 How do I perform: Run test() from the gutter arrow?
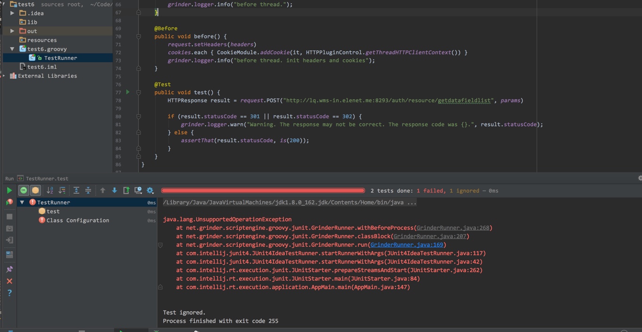(x=128, y=92)
